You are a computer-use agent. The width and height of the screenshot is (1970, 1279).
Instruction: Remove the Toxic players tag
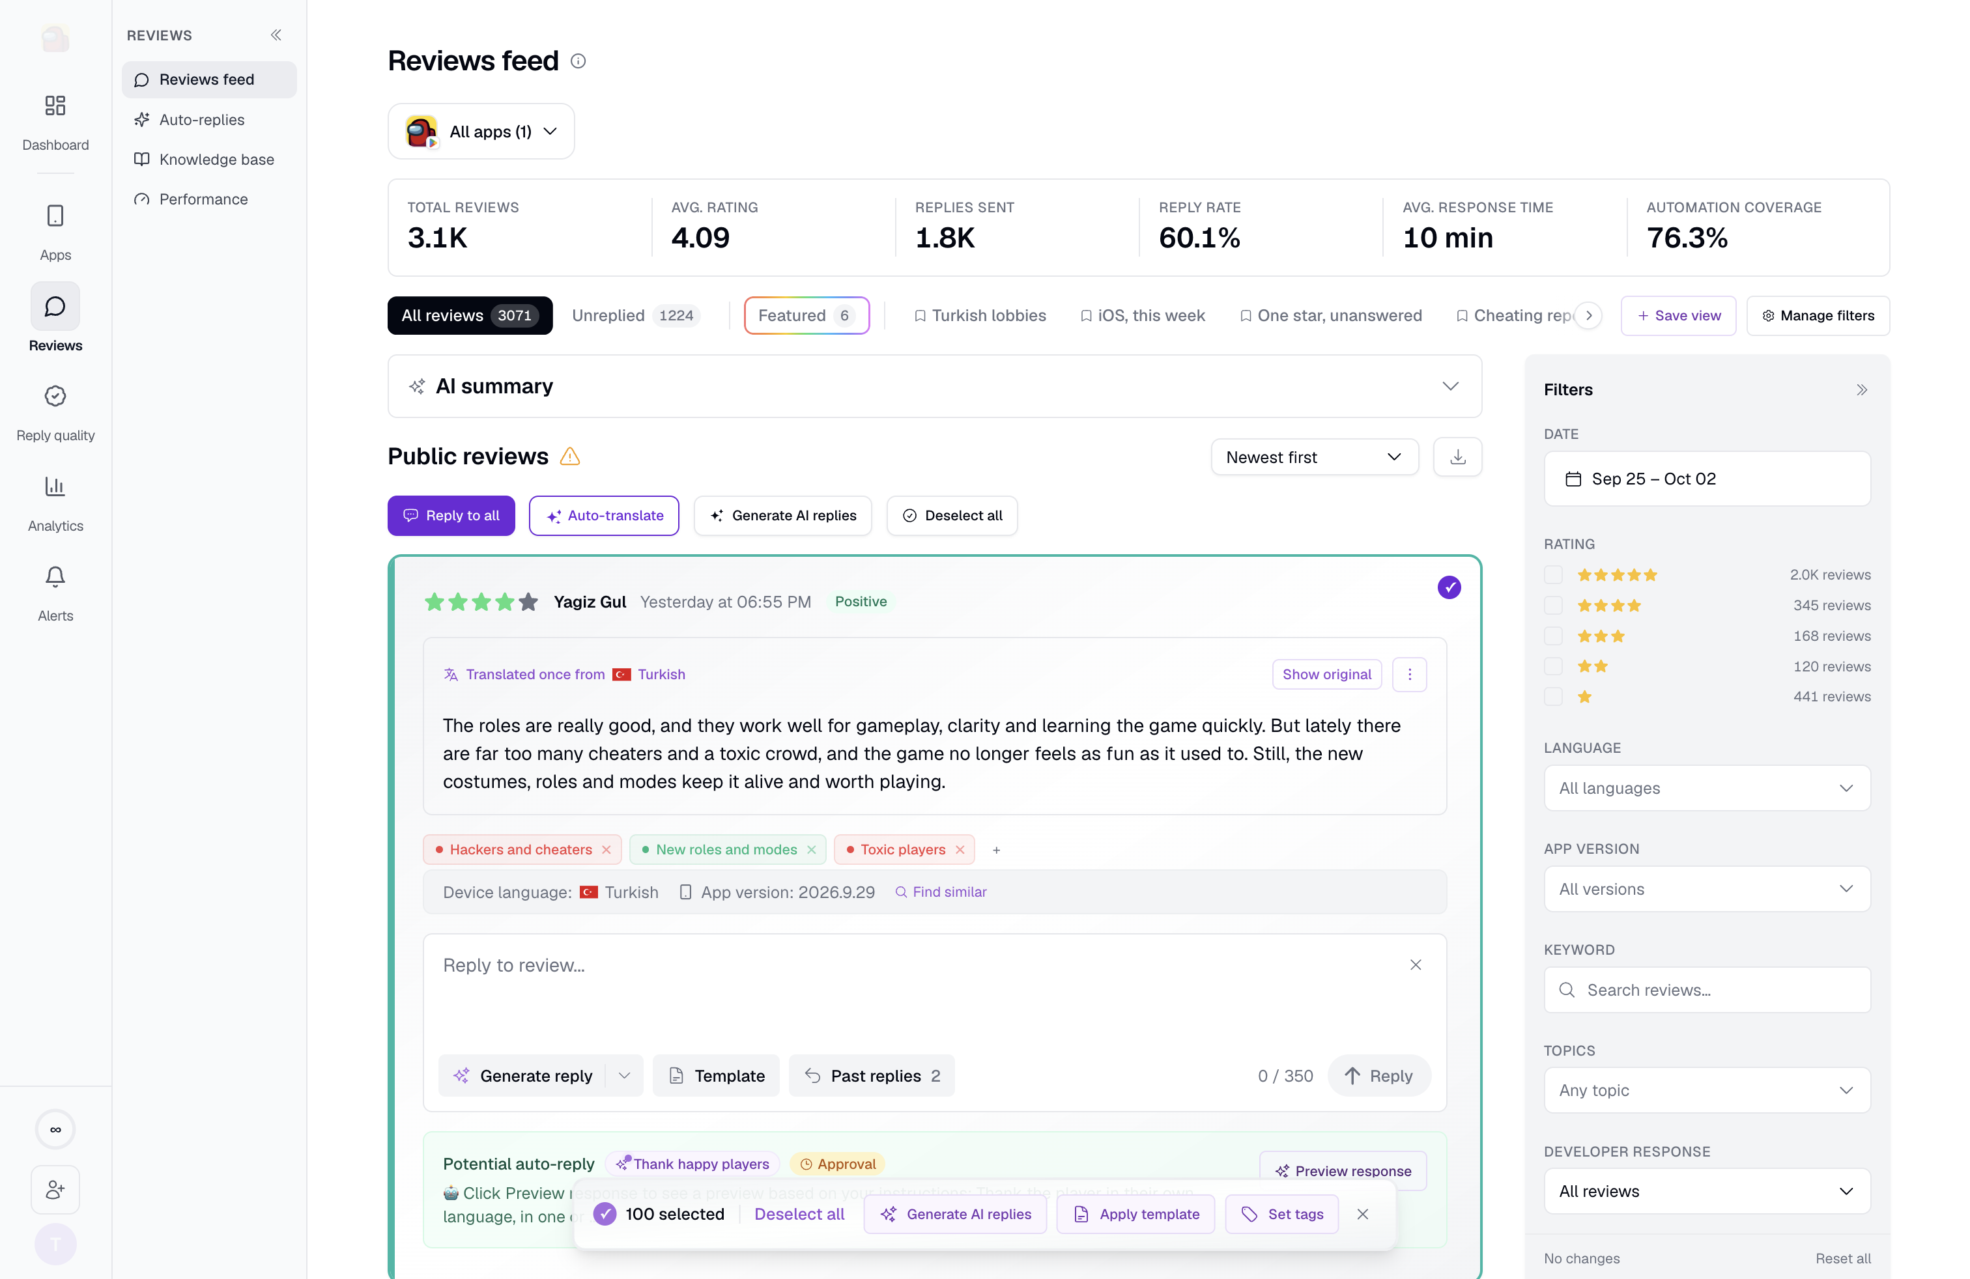tap(960, 850)
